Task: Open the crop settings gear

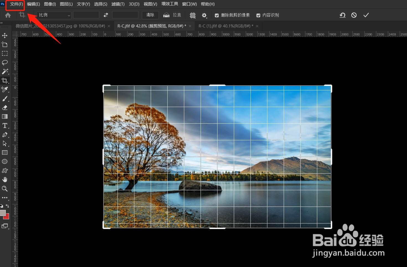Action: [204, 15]
